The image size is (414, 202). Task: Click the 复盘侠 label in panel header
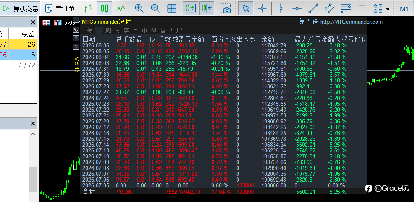pyautogui.click(x=308, y=22)
